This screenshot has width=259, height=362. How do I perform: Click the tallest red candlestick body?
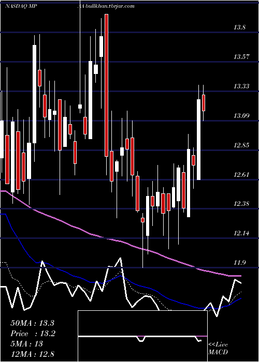coord(106,85)
